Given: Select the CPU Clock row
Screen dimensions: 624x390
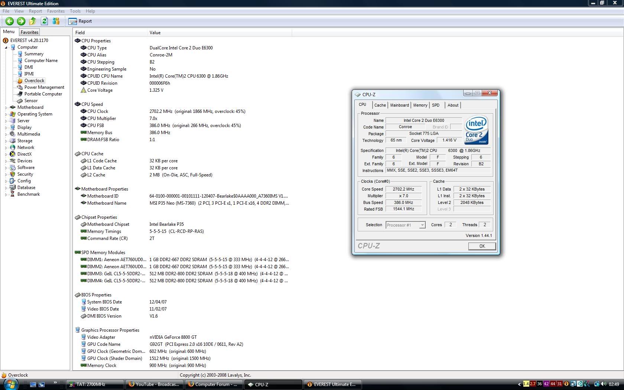Looking at the screenshot, I should (182, 111).
